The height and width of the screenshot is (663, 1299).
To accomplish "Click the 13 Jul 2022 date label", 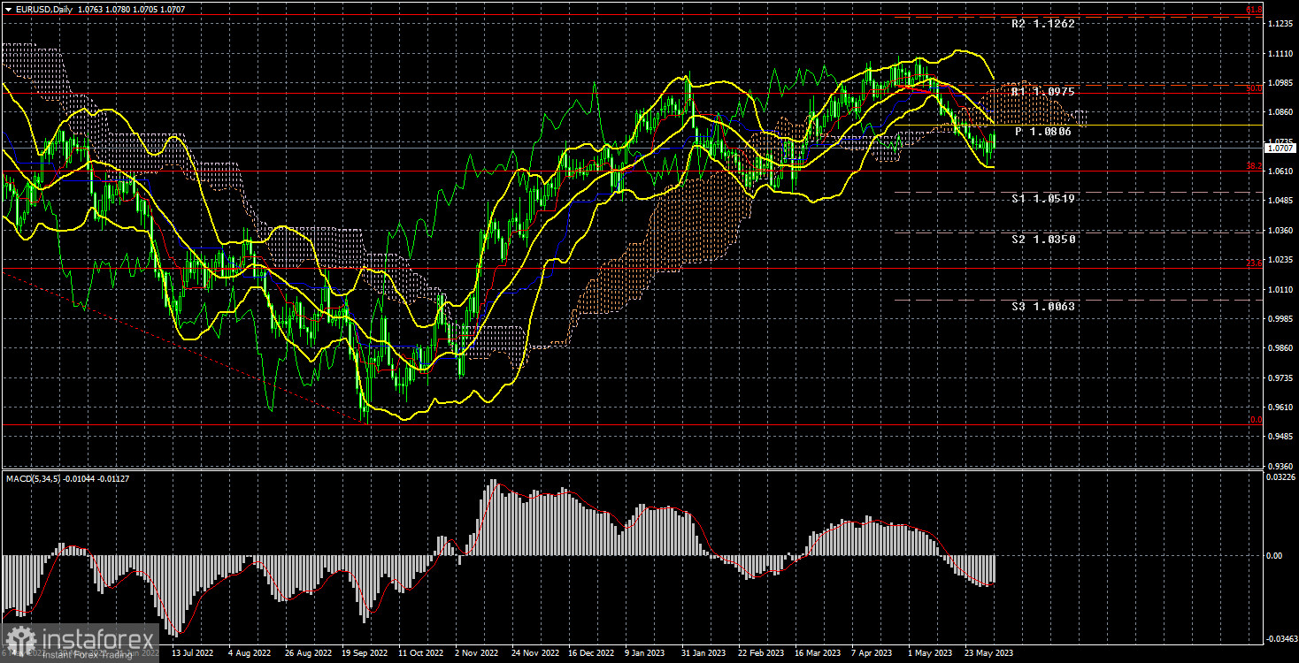I will (x=193, y=654).
